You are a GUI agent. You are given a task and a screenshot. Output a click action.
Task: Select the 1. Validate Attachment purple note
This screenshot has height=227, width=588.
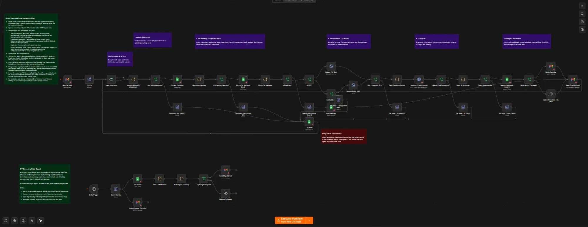pyautogui.click(x=152, y=40)
